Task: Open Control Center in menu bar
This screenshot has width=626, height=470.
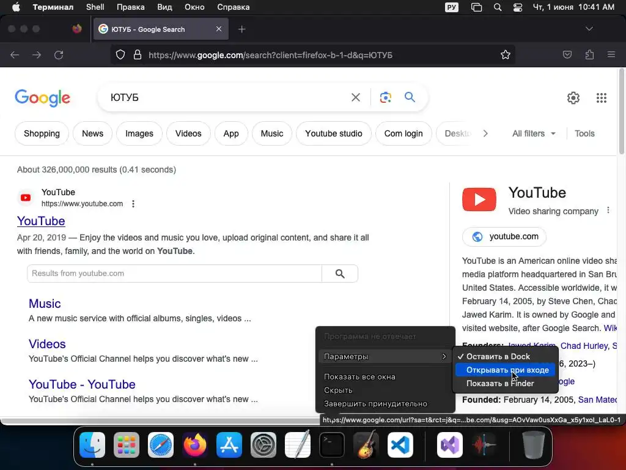Action: coord(518,7)
